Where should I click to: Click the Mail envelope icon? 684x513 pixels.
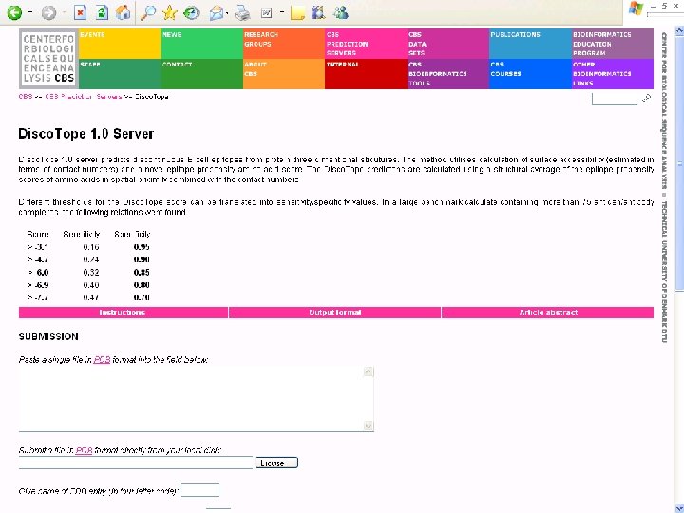tap(217, 13)
